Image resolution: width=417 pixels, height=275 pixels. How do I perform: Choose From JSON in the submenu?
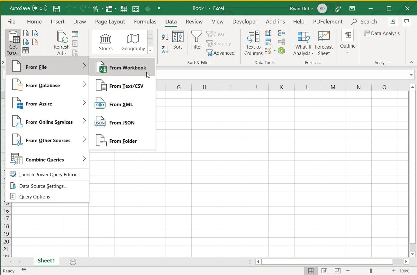(x=122, y=123)
